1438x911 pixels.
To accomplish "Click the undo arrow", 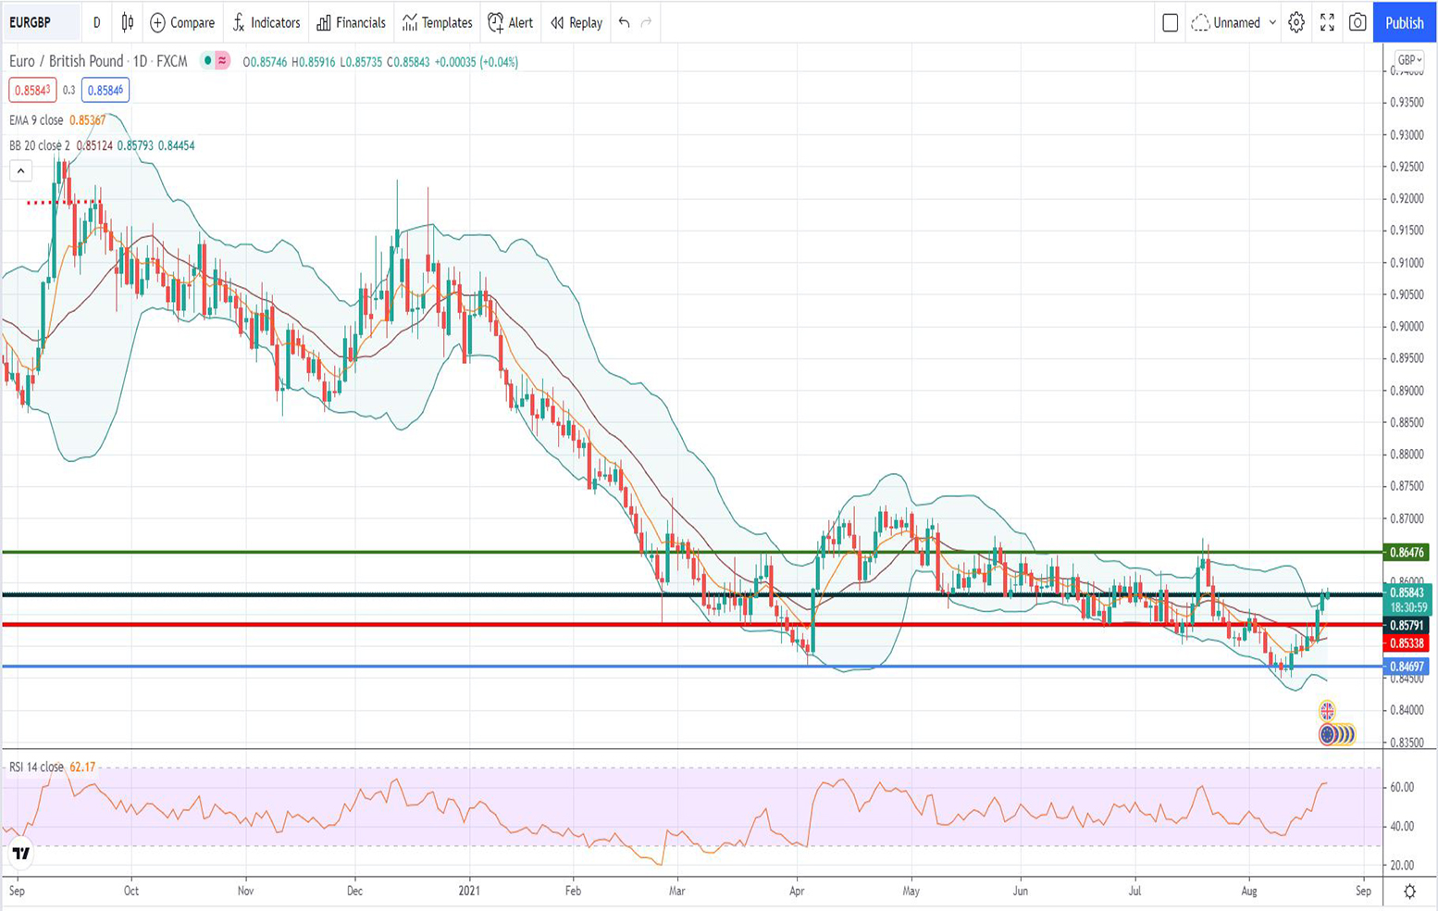I will [625, 22].
